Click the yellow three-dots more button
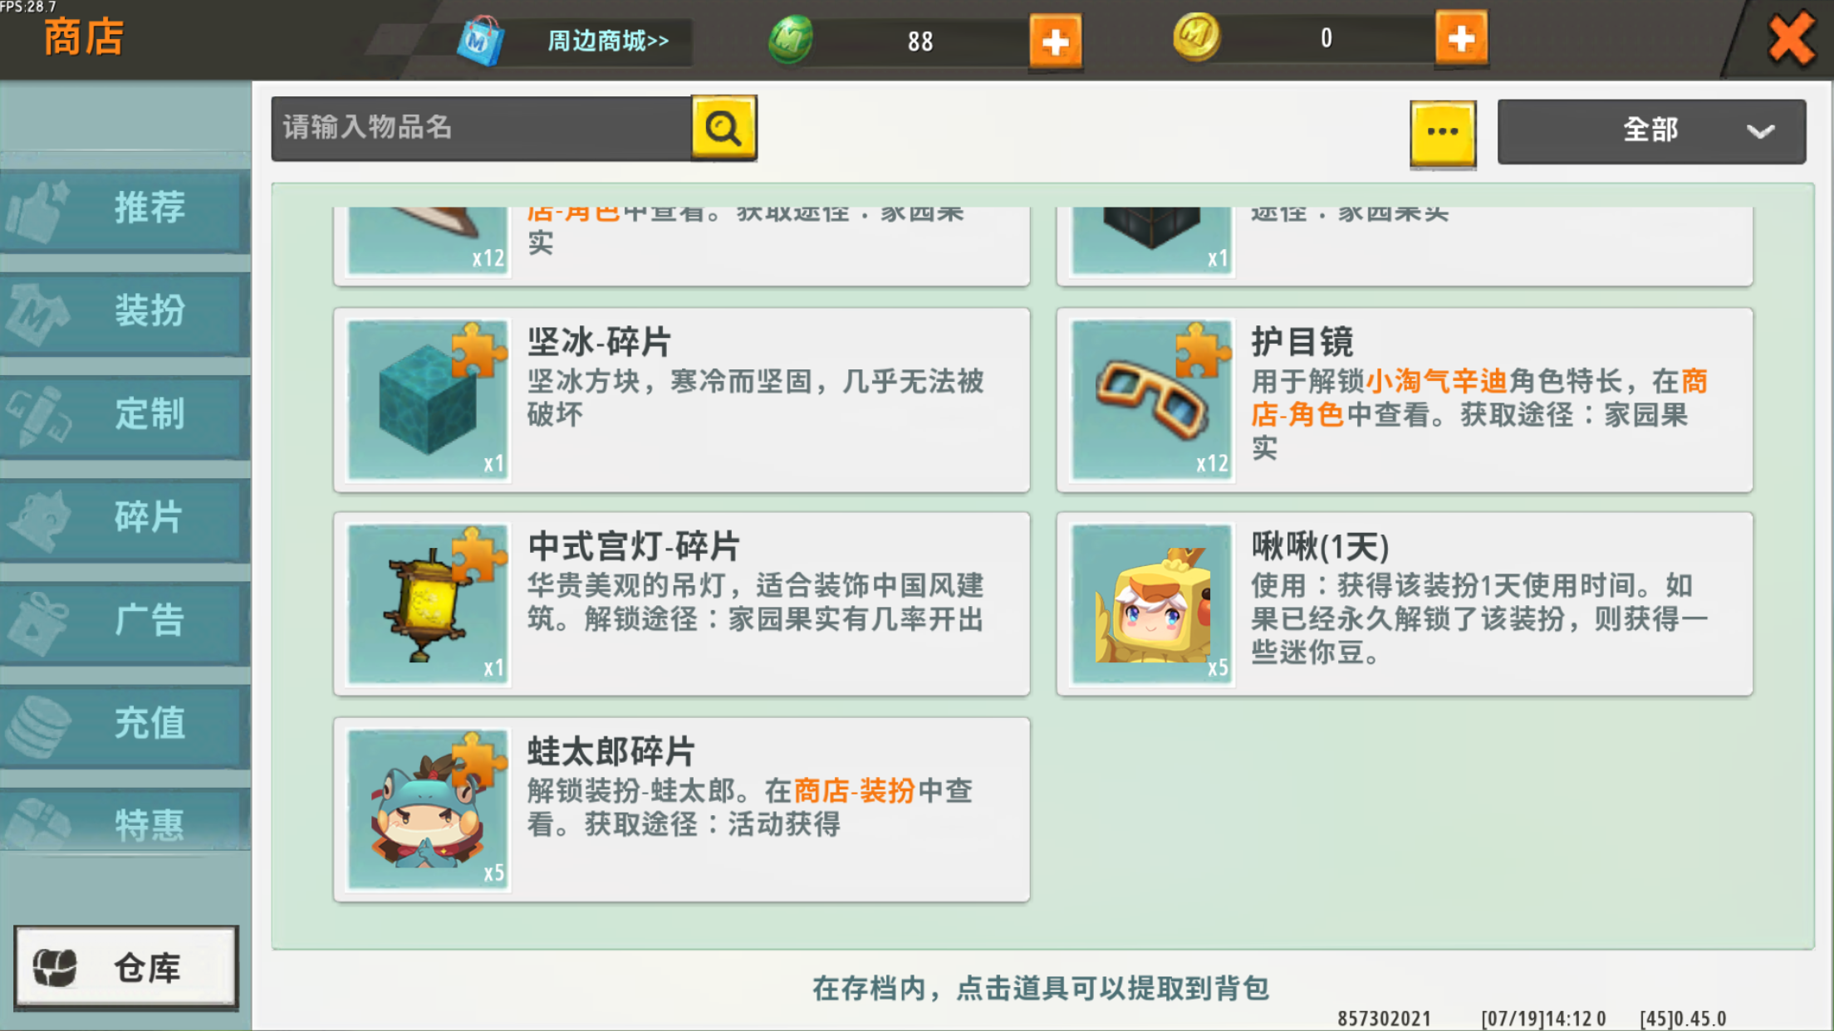 [x=1442, y=133]
